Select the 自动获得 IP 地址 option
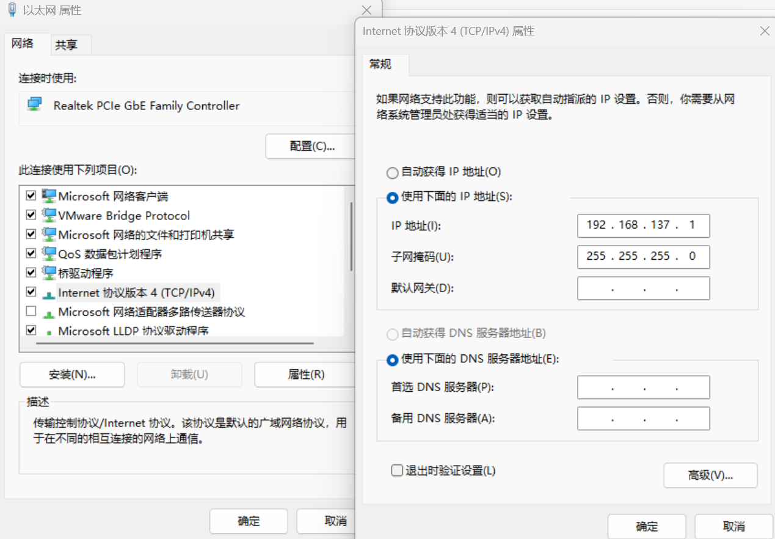The height and width of the screenshot is (539, 775). [393, 172]
